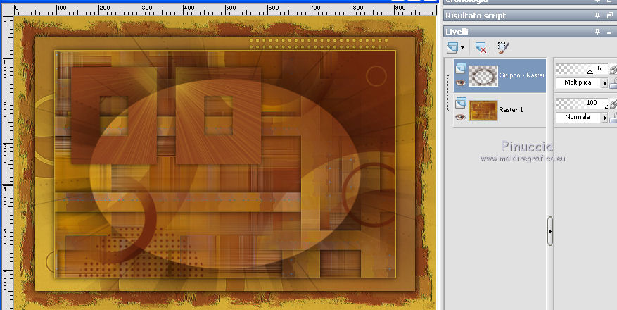Screen dimensions: 617x310
Task: Open the Normale blend mode dropdown
Action: (x=582, y=117)
